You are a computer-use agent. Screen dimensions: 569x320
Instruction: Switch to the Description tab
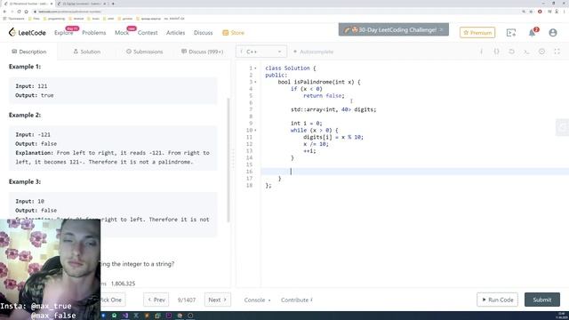[29, 52]
